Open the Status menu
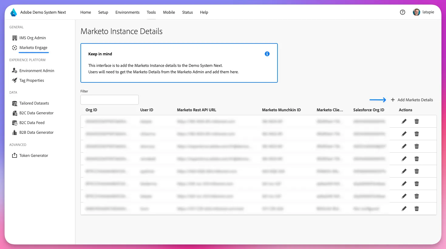Image resolution: width=446 pixels, height=249 pixels. click(x=188, y=12)
